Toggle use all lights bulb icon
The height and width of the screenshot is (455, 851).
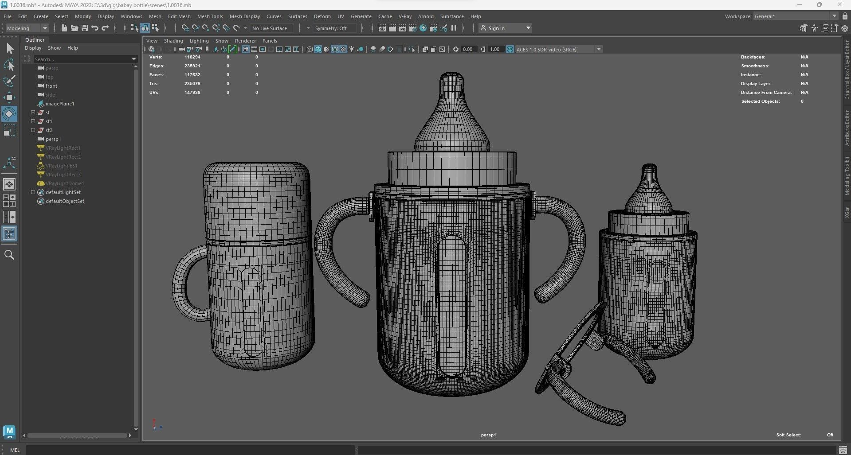pyautogui.click(x=352, y=49)
